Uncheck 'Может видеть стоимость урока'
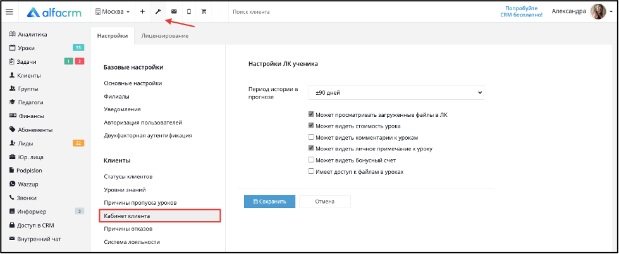This screenshot has width=619, height=254. click(310, 126)
